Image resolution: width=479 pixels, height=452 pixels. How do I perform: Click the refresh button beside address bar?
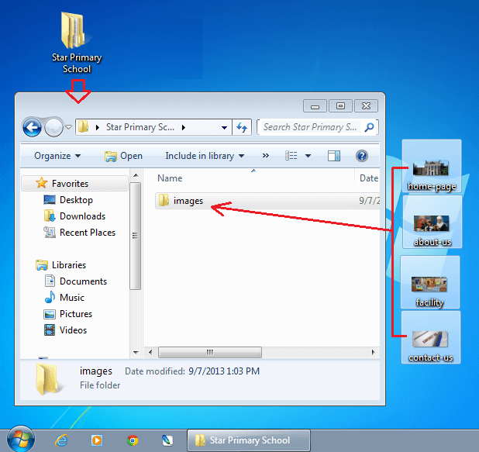(x=242, y=127)
